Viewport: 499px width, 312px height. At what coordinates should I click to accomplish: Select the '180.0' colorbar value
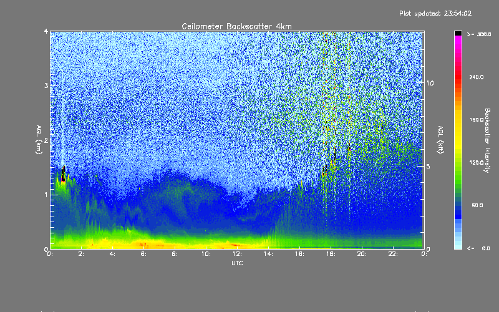(x=477, y=120)
